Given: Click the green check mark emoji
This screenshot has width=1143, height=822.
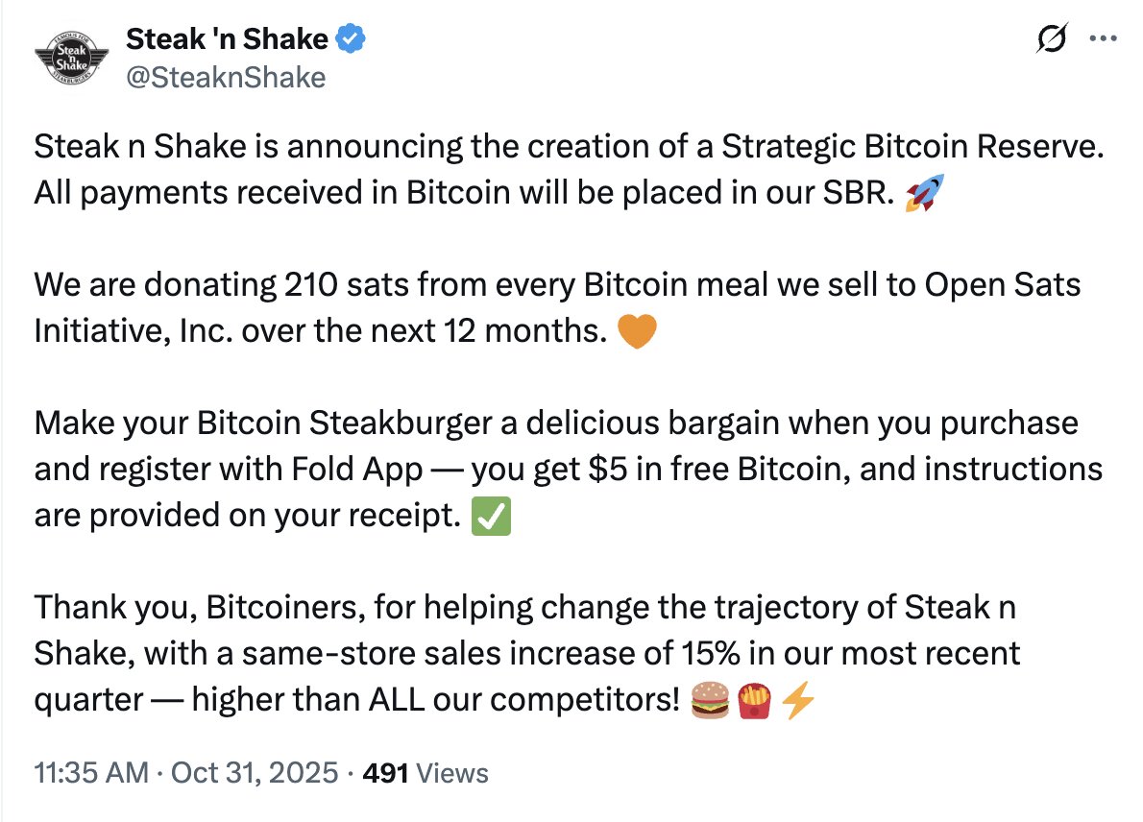Looking at the screenshot, I should pyautogui.click(x=493, y=517).
